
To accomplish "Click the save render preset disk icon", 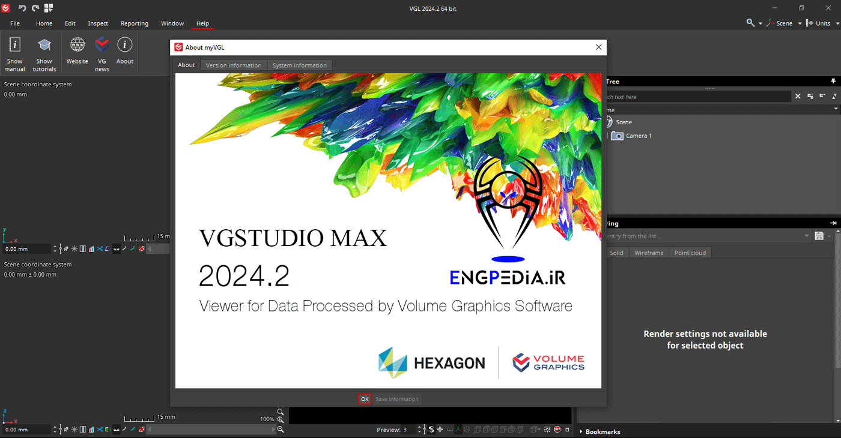I will tap(819, 236).
